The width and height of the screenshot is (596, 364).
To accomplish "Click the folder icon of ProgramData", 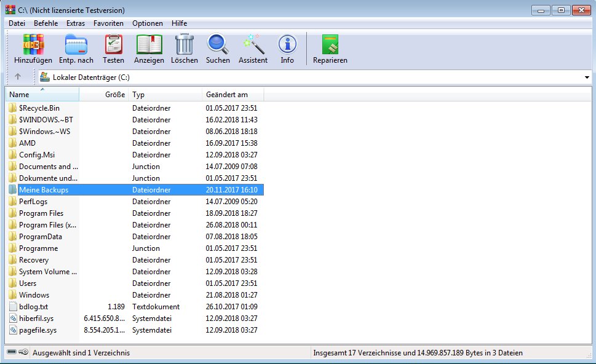I will 12,236.
